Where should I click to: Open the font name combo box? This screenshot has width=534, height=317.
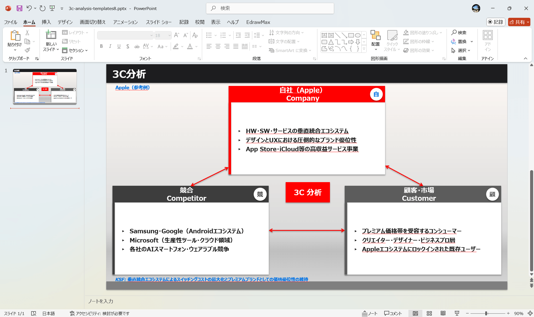(x=125, y=35)
